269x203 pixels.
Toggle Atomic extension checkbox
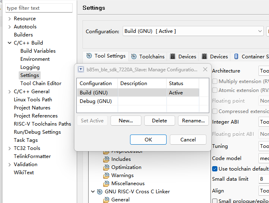coord(215,90)
